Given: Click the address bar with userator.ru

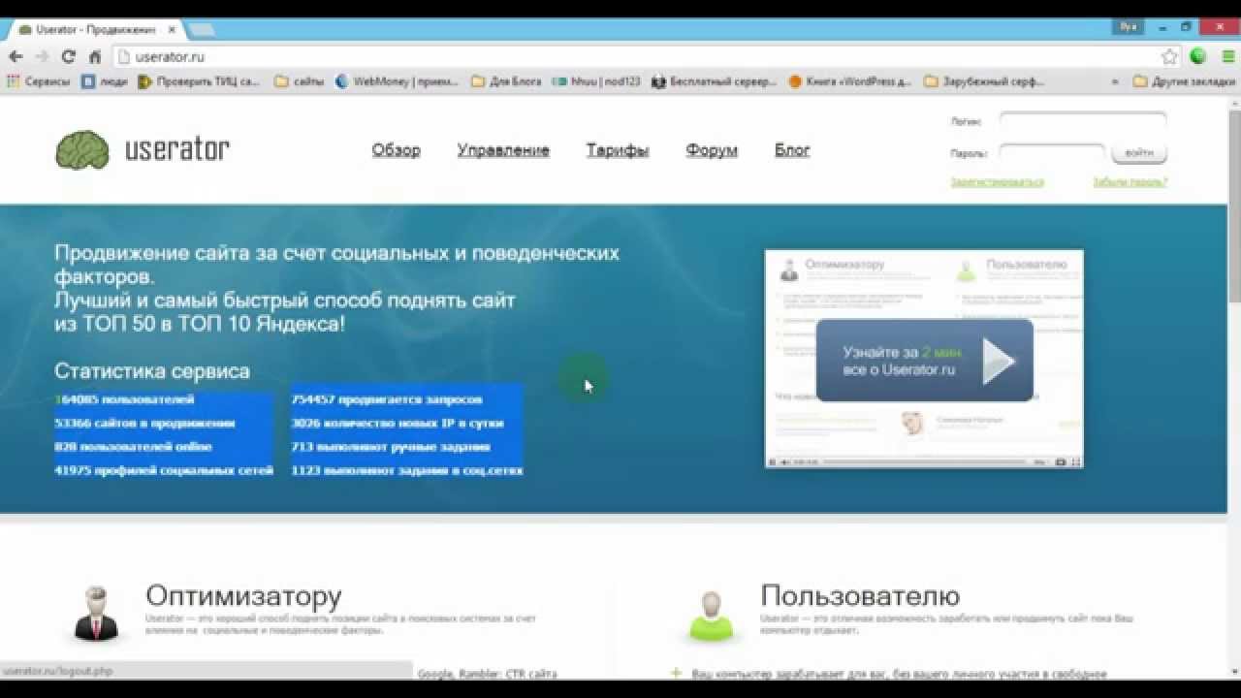Looking at the screenshot, I should 635,57.
